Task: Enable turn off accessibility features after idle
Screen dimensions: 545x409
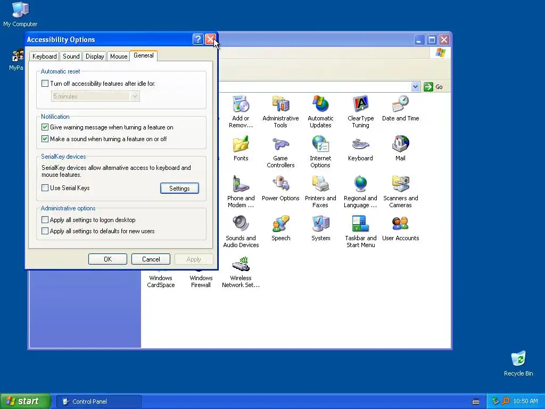Action: [45, 84]
